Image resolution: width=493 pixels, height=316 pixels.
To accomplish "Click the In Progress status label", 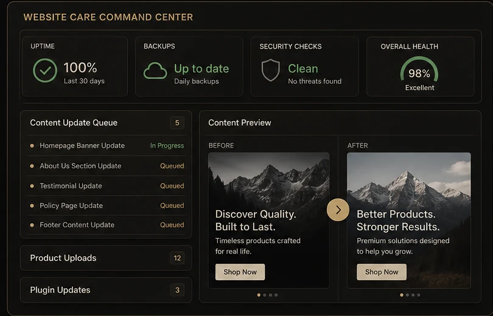I will (x=167, y=146).
